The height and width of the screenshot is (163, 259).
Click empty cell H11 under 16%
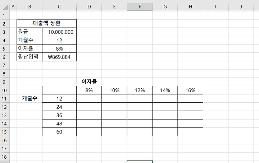pos(190,99)
